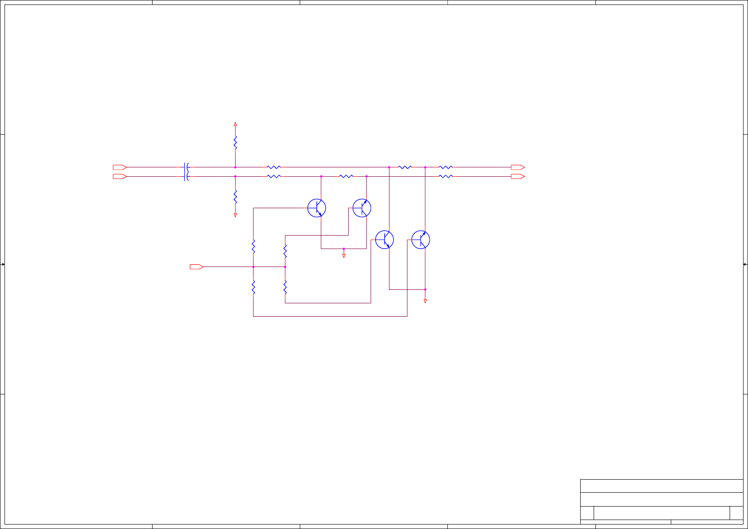
Task: Select right base resistor below the control net
Action: point(285,287)
